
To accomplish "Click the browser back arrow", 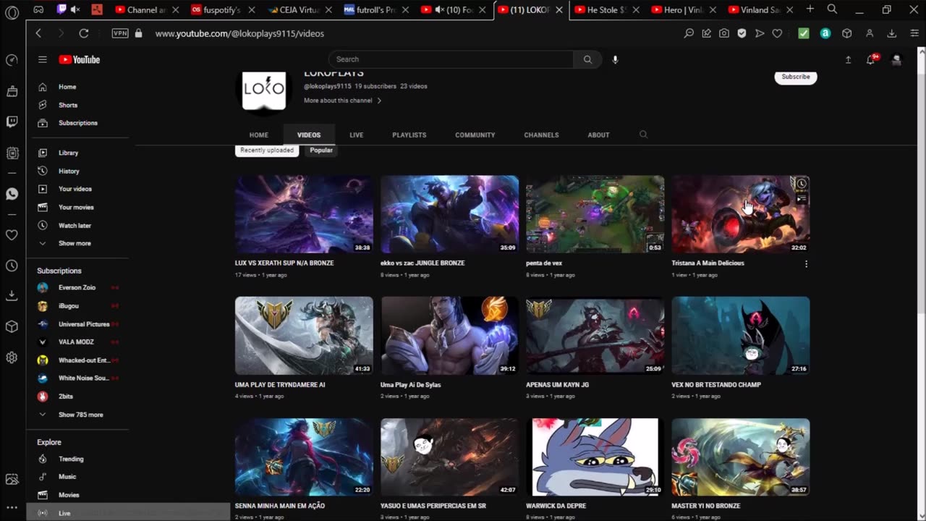I will (38, 33).
